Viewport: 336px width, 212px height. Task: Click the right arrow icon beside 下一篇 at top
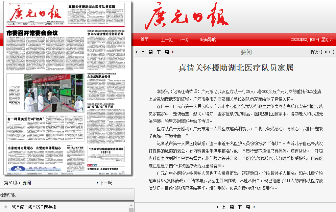(x=173, y=52)
